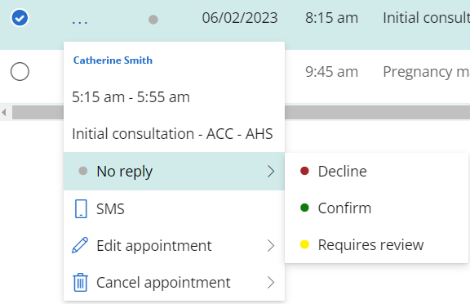Click the SMS phone icon
The image size is (470, 304).
81,208
